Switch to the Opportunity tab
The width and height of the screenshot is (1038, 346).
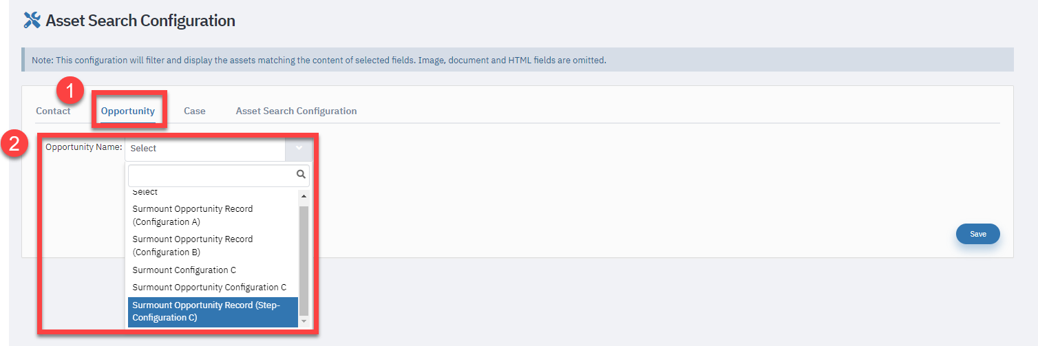[x=128, y=111]
